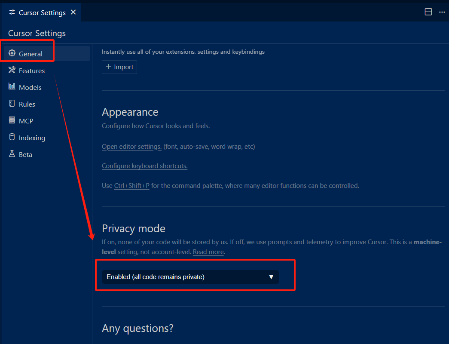Open the Indexing settings section

point(32,138)
